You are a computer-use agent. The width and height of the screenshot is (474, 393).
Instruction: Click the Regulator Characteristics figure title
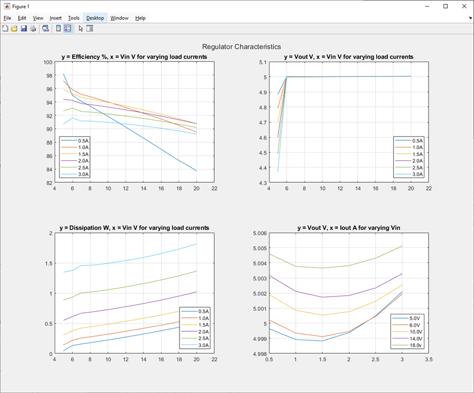(242, 47)
